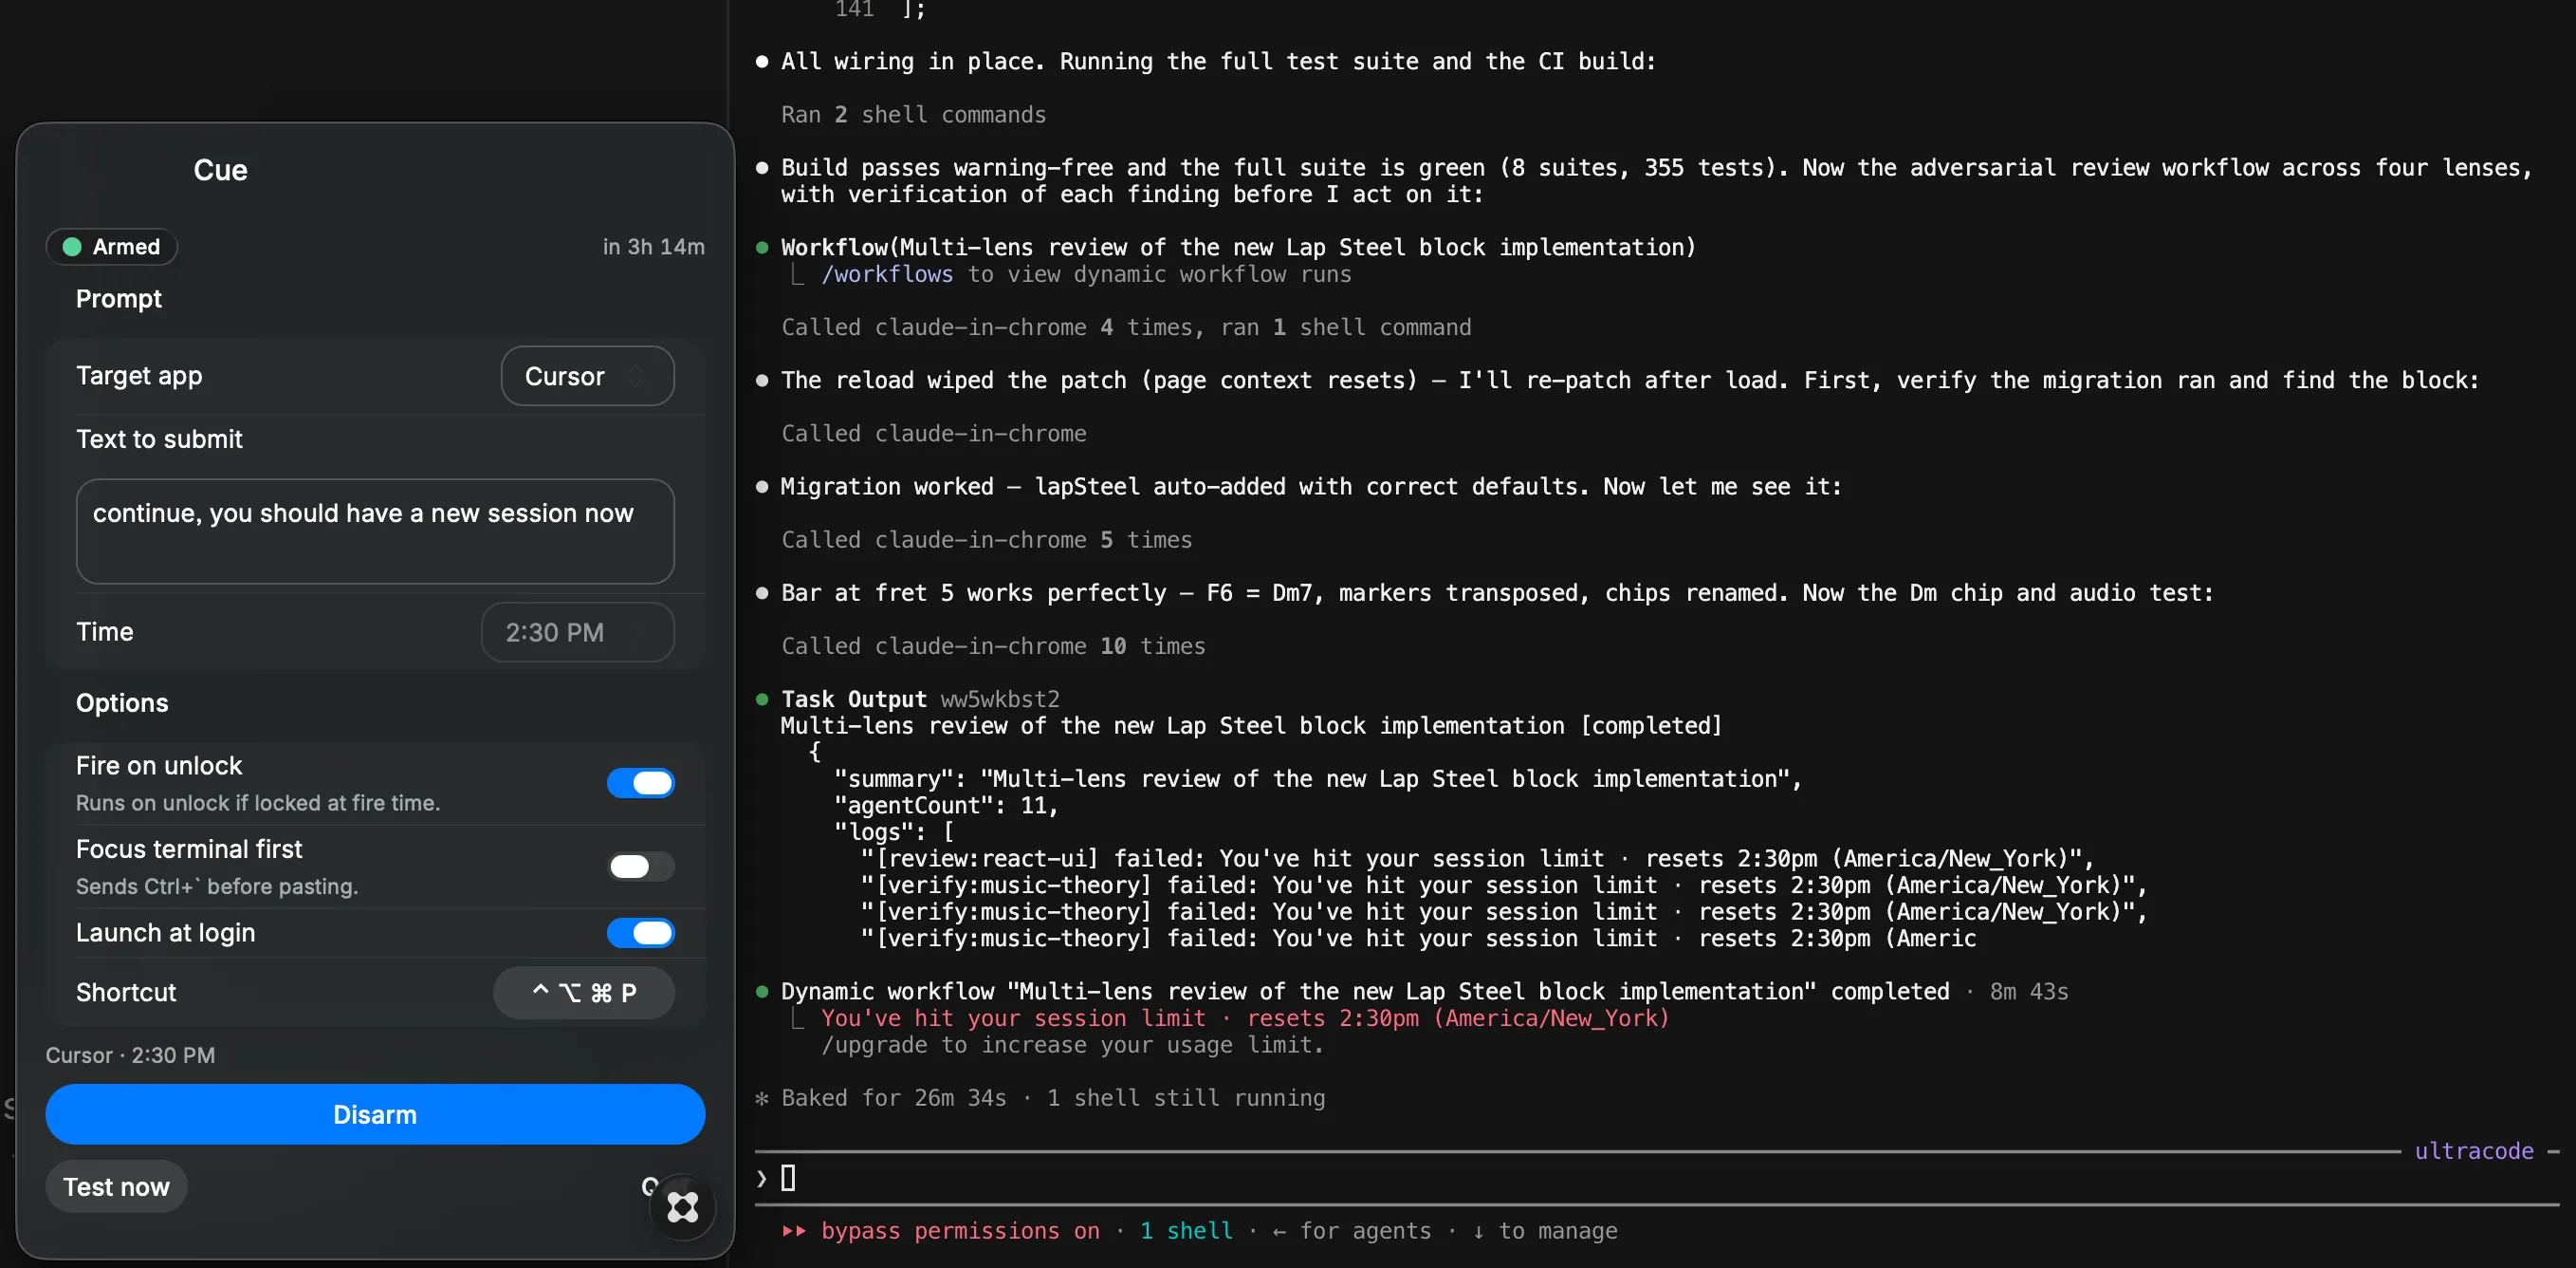Click "Bar at fret 5 works perfectly" line
Viewport: 2576px width, 1268px height.
click(1497, 593)
